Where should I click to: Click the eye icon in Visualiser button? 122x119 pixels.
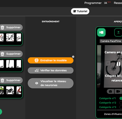pyautogui.click(x=37, y=83)
